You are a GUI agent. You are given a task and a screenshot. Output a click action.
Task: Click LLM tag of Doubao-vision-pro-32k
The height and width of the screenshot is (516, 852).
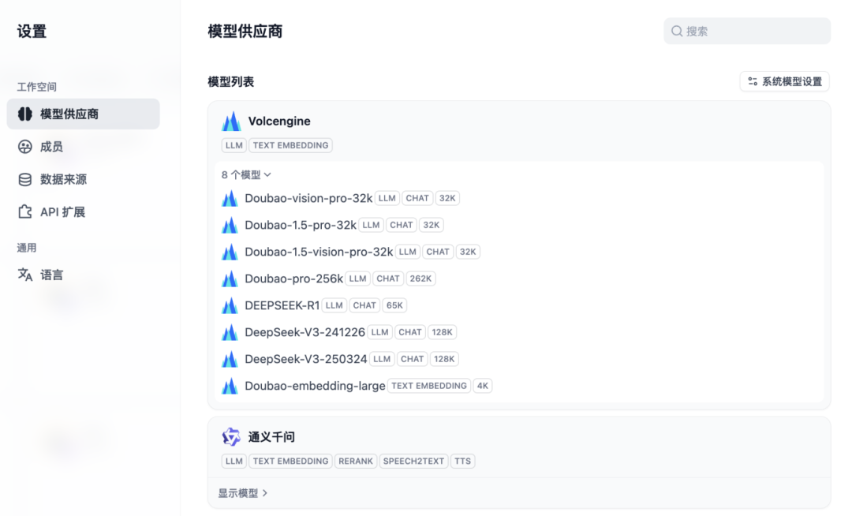point(387,198)
